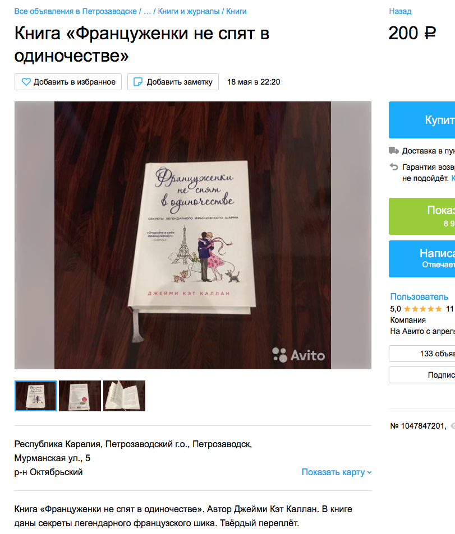Screen dimensions: 455x534
Task: View the seller's 133 listings
Action: (422, 354)
